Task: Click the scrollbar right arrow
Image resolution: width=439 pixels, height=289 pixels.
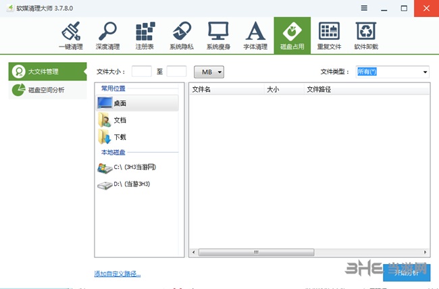Action: click(x=425, y=253)
